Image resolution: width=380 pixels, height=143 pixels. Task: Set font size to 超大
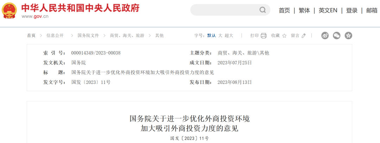229,35
